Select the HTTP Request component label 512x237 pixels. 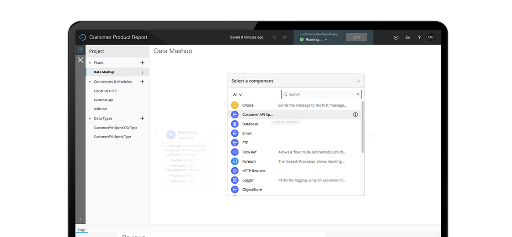(254, 170)
